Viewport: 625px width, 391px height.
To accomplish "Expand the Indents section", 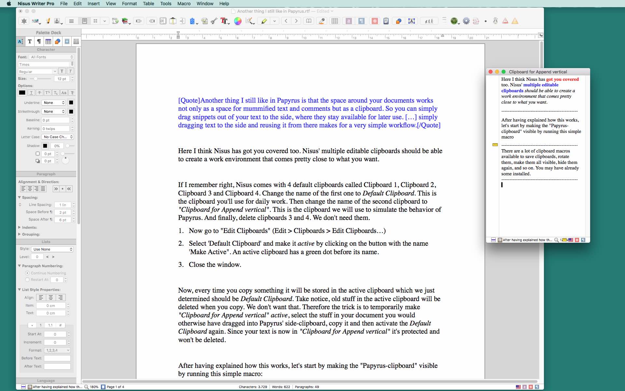I will pyautogui.click(x=20, y=227).
